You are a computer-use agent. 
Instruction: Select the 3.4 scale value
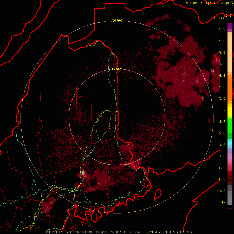tap(222, 122)
